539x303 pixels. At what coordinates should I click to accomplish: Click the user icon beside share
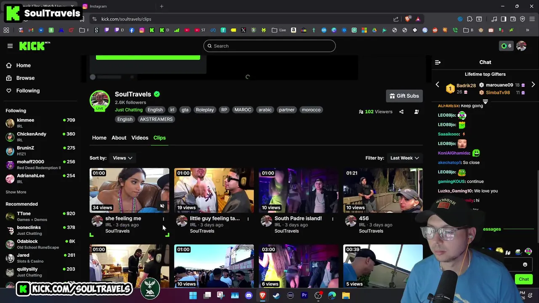tap(416, 112)
